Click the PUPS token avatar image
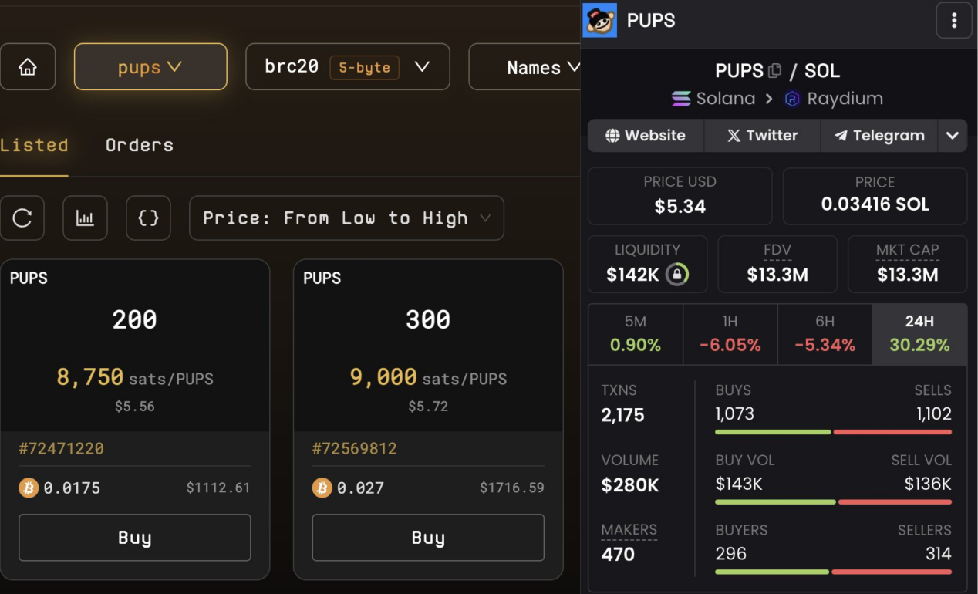Screen dimensions: 978x594 [600, 20]
